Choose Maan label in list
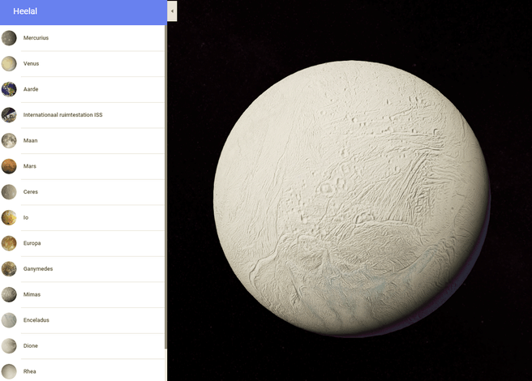 [30, 140]
